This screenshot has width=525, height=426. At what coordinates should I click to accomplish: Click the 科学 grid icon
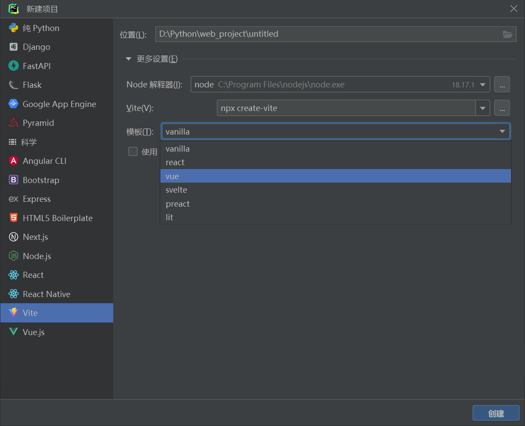[13, 142]
